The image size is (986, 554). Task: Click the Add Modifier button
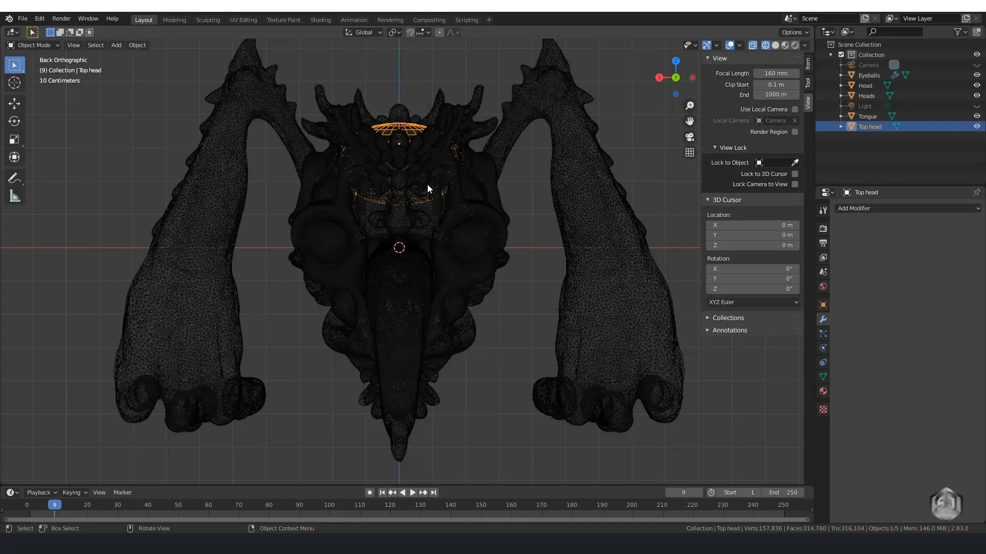pos(907,208)
